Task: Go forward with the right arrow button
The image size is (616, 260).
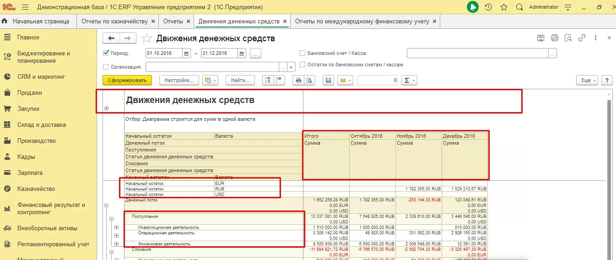Action: click(128, 38)
